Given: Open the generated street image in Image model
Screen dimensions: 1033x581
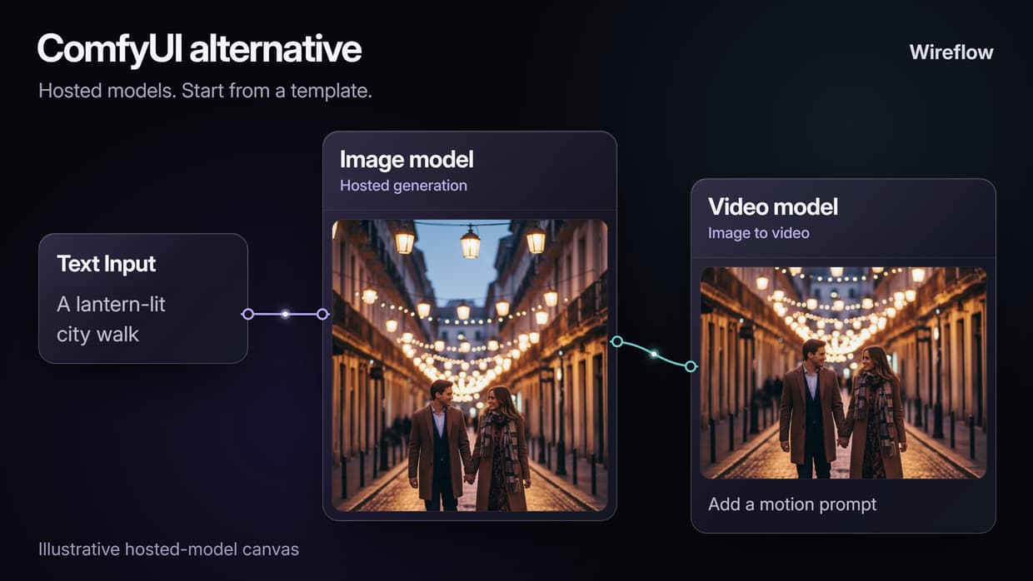Looking at the screenshot, I should pyautogui.click(x=470, y=365).
